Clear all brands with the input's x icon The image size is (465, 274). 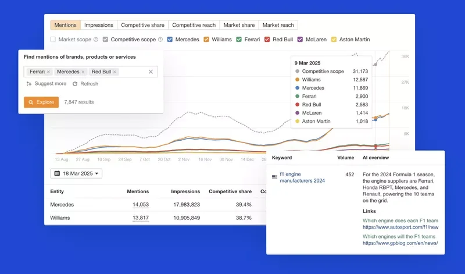tap(151, 72)
